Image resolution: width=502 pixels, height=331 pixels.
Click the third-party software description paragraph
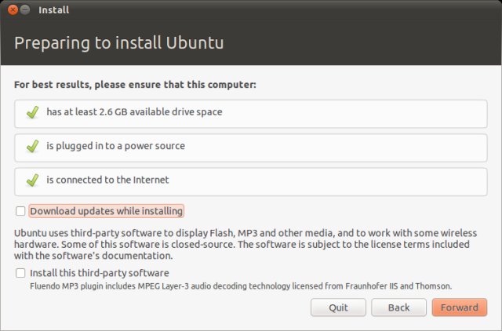click(246, 244)
